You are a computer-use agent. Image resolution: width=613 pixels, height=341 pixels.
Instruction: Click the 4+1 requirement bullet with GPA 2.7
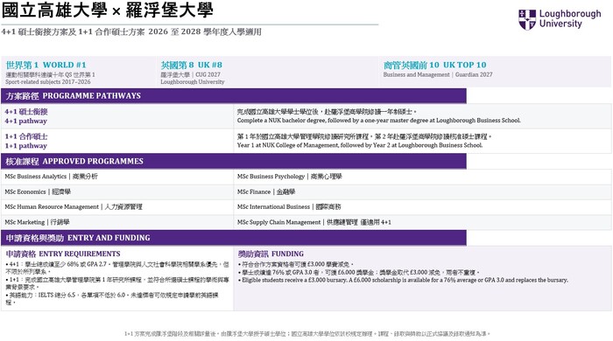point(117,268)
